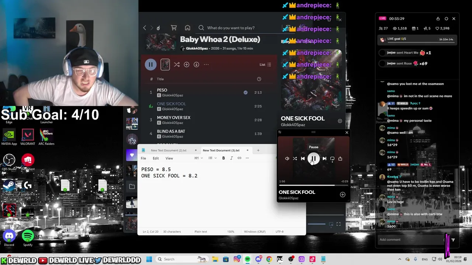Click the checkmark saved icon on PESO

[x=246, y=92]
